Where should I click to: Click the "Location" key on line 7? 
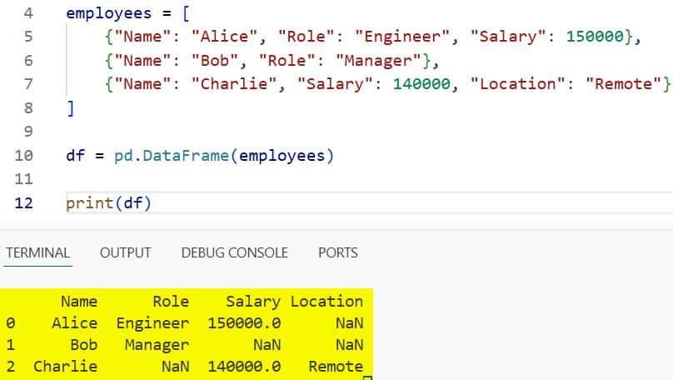point(518,84)
